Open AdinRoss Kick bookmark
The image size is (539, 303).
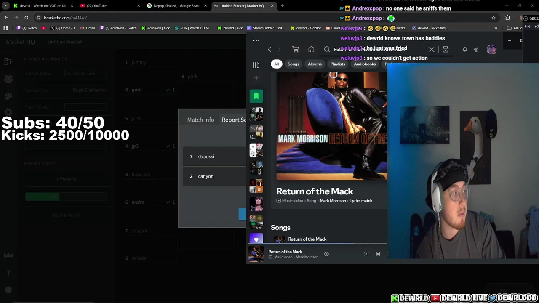coord(155,28)
